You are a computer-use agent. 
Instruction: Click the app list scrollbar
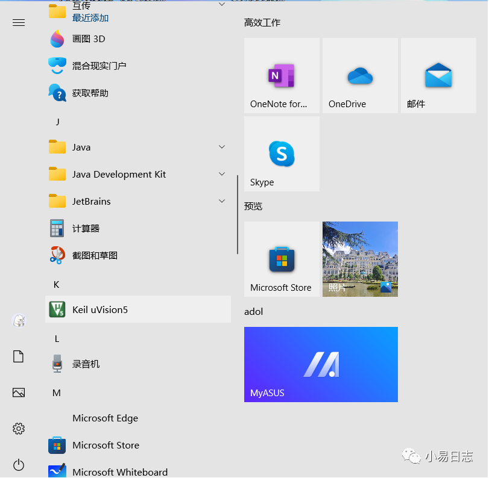point(238,214)
